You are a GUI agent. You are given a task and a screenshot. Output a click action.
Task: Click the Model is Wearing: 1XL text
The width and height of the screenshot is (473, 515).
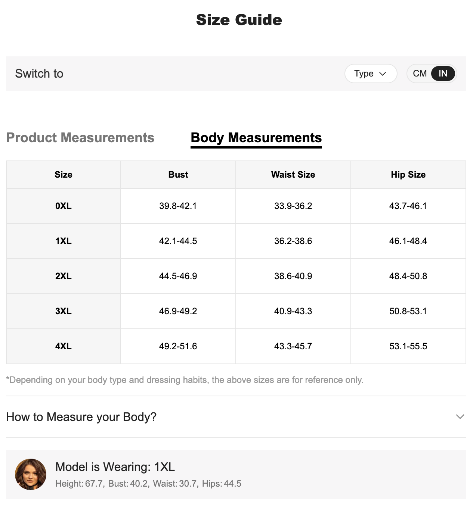115,467
